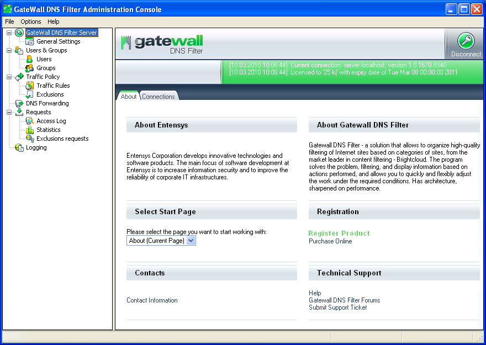Click the Users & Groups icon
This screenshot has height=345, width=486.
(x=19, y=50)
